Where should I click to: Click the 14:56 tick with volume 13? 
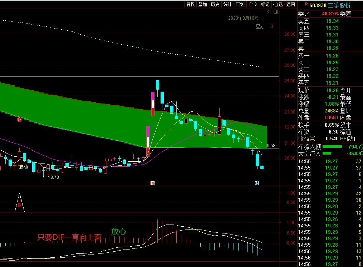click(330, 251)
